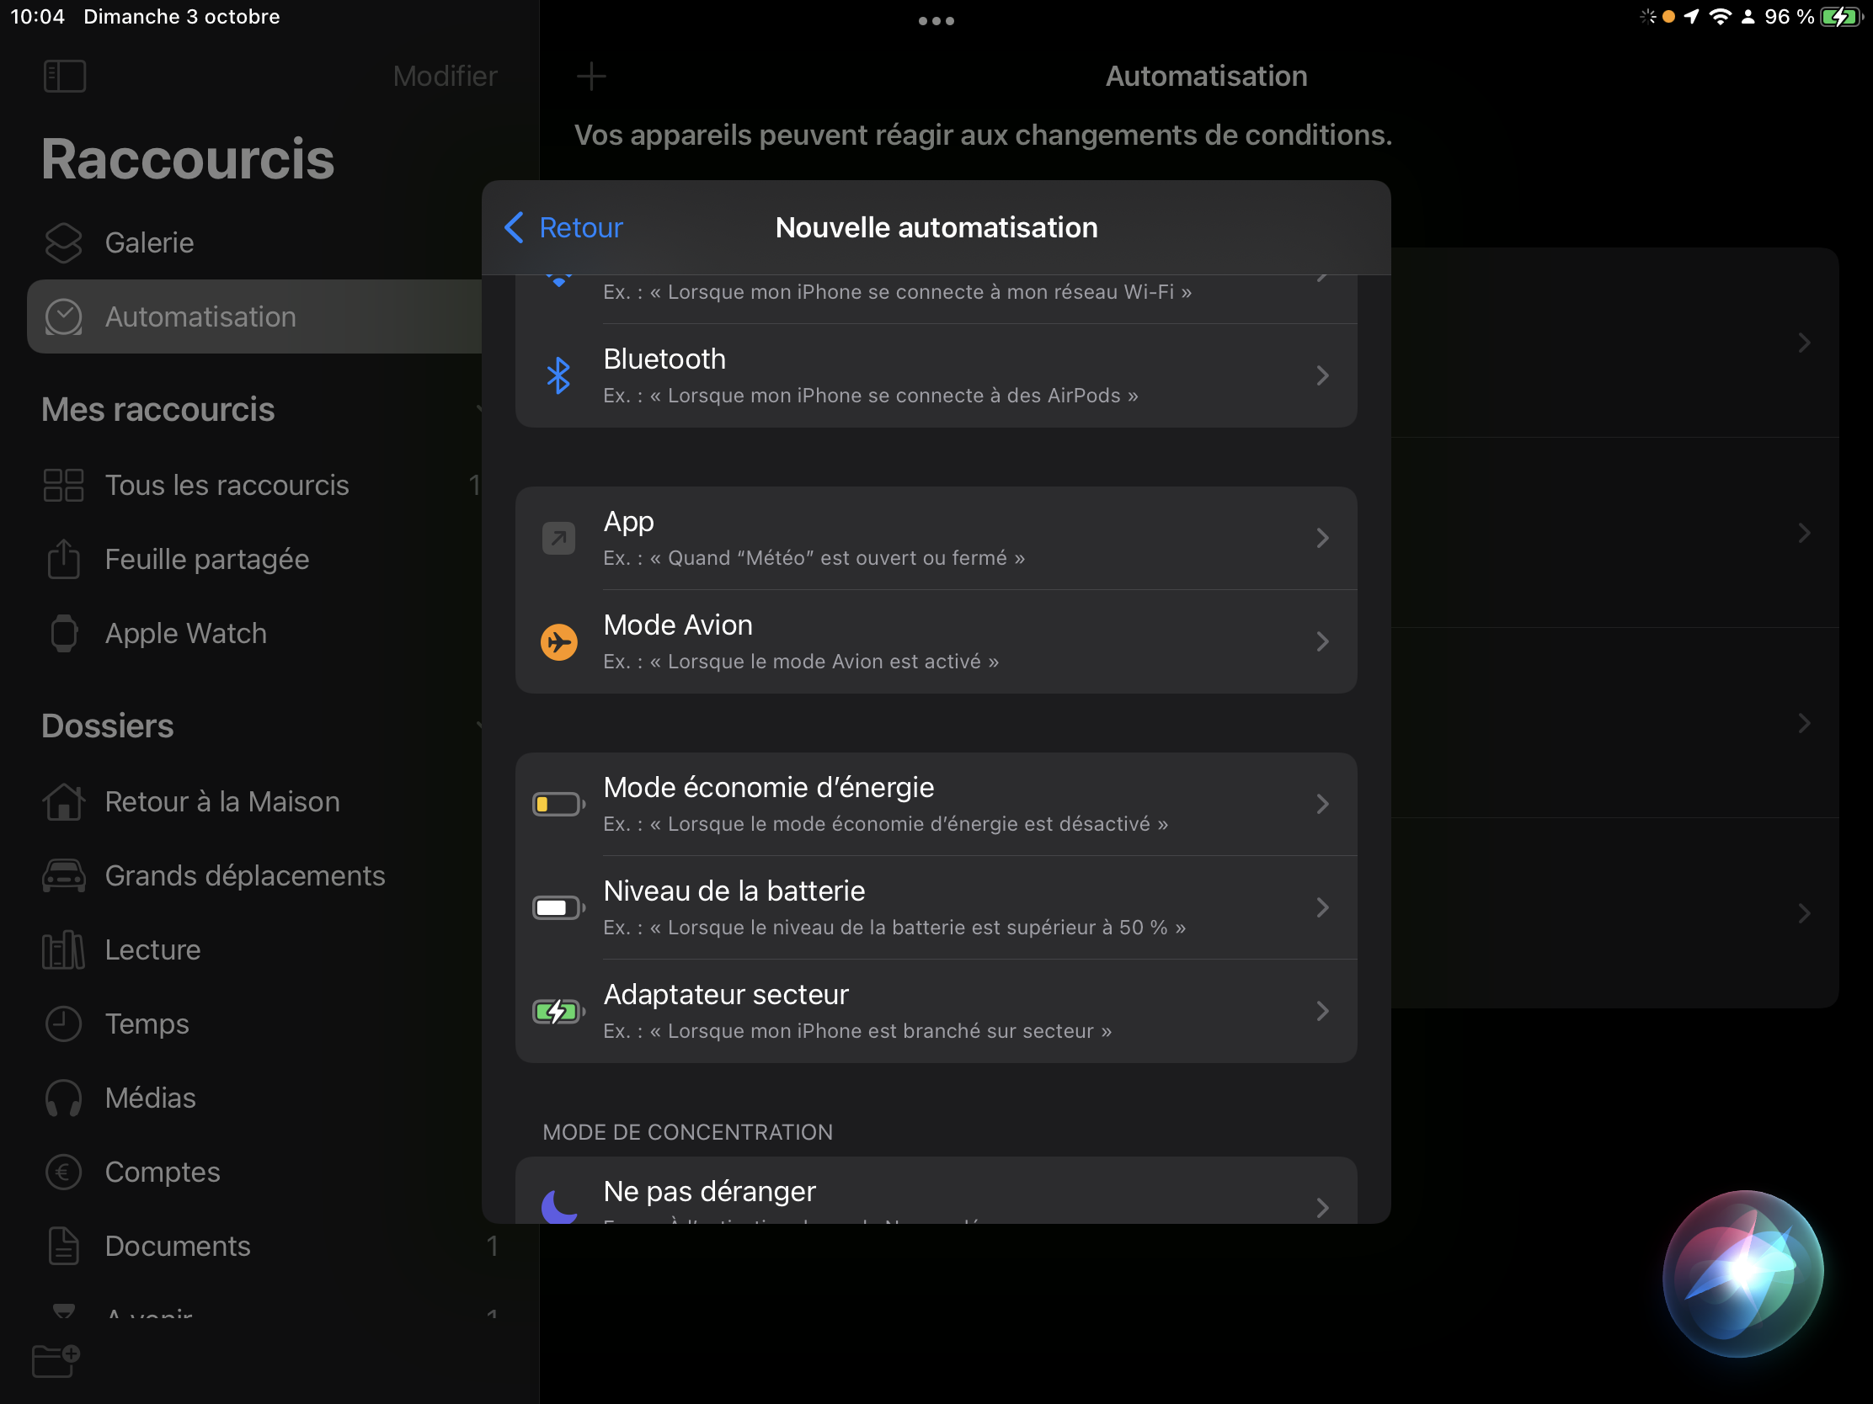1873x1404 pixels.
Task: Open chevron for Ne pas déranger
Action: pyautogui.click(x=1321, y=1207)
